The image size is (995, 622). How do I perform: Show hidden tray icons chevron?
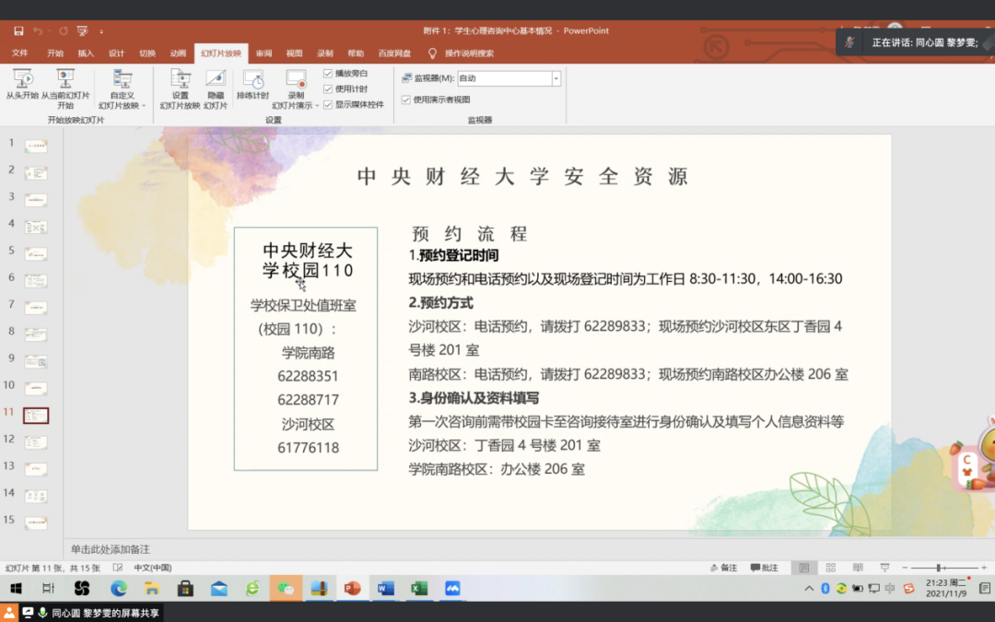click(809, 589)
